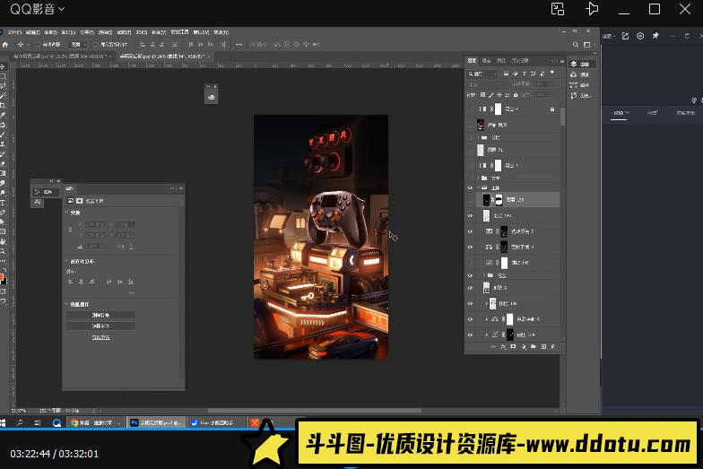Open the layers panel flyout menu

tap(561, 61)
